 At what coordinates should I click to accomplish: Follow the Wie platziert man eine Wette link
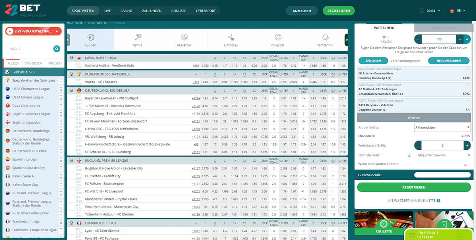click(x=411, y=201)
